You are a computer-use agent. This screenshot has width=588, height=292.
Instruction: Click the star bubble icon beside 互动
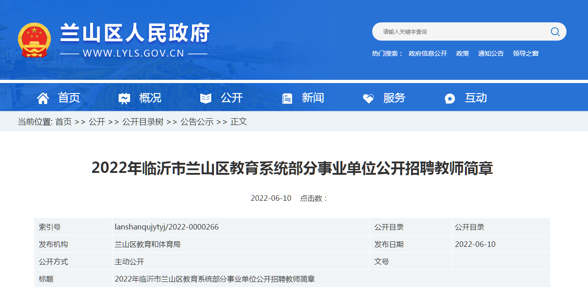[x=450, y=98]
